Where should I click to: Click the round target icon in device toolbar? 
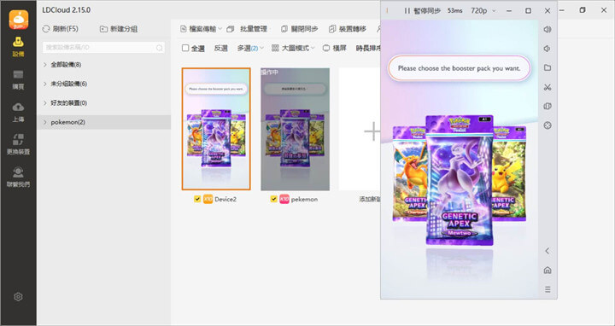point(548,125)
